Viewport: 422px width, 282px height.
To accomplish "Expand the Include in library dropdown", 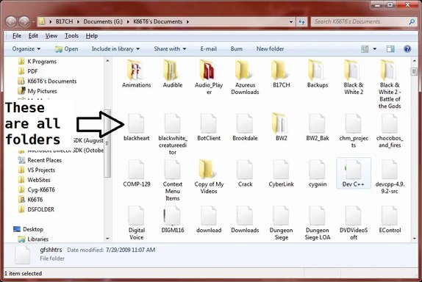I will point(115,49).
